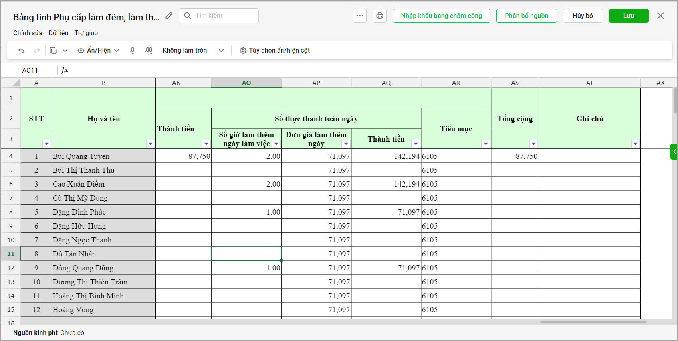The height and width of the screenshot is (341, 678).
Task: Open the filter dropdown on Họ và tên column
Action: (x=150, y=144)
